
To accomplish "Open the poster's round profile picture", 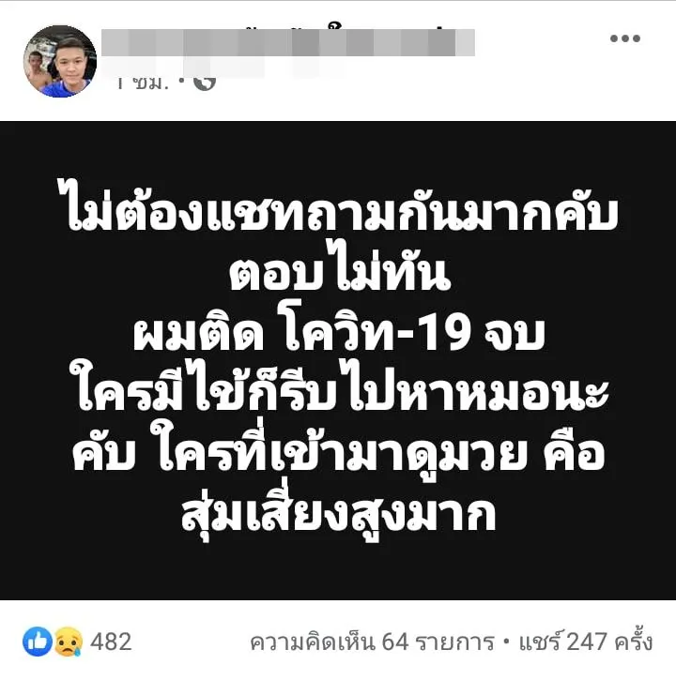I will (x=60, y=61).
